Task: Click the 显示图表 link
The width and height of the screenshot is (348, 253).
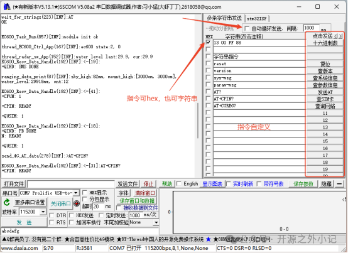Action: (212, 184)
